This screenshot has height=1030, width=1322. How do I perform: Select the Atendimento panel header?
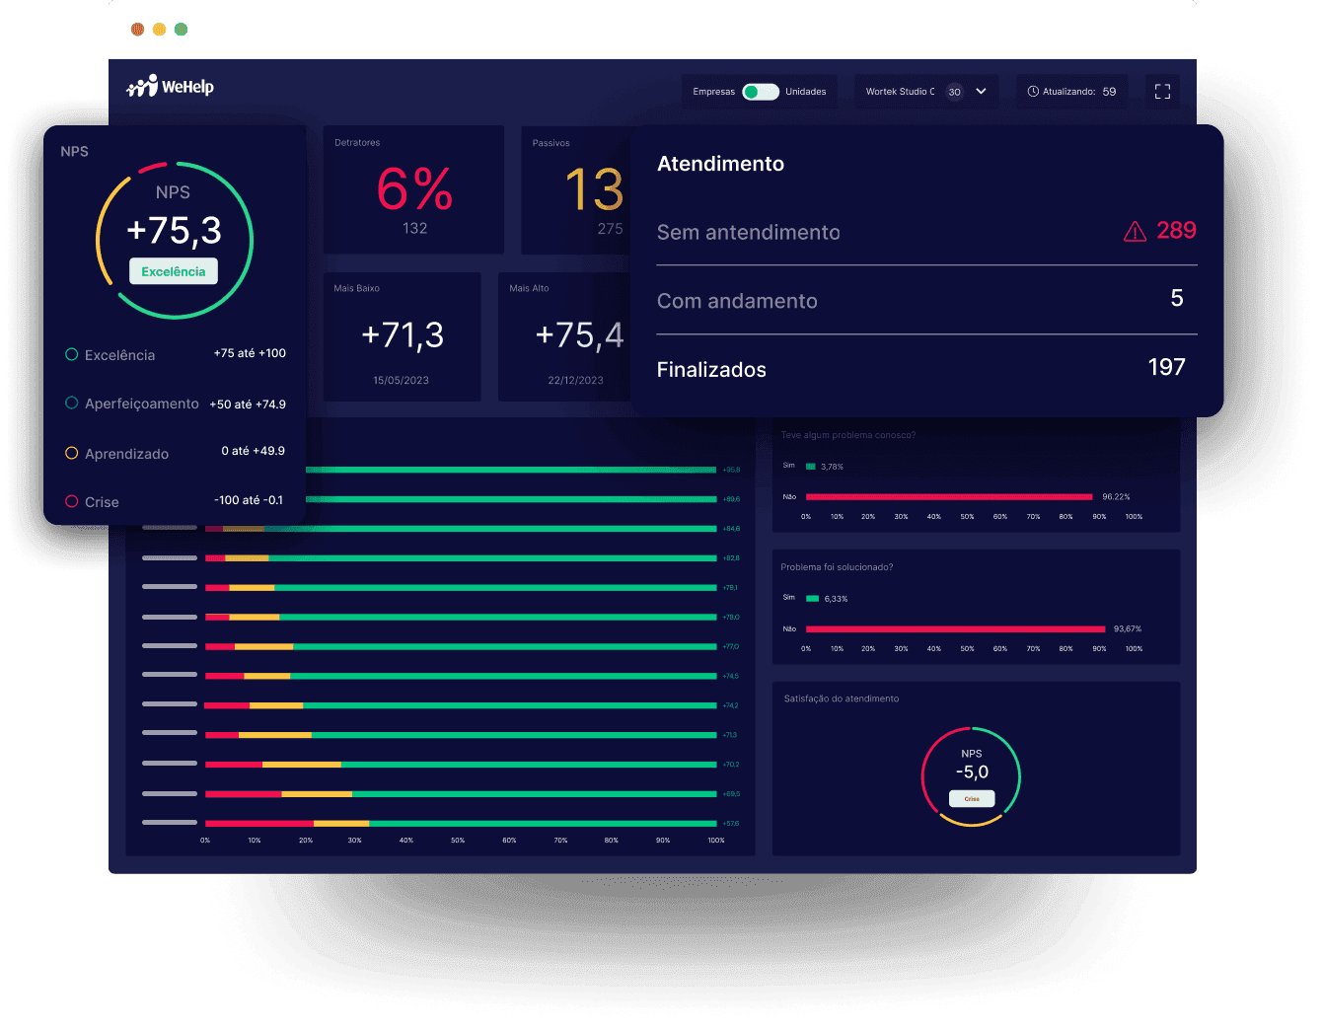[x=720, y=164]
